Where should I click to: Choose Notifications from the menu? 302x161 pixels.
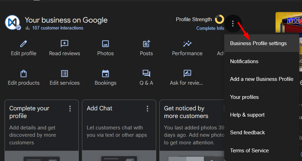pos(244,61)
